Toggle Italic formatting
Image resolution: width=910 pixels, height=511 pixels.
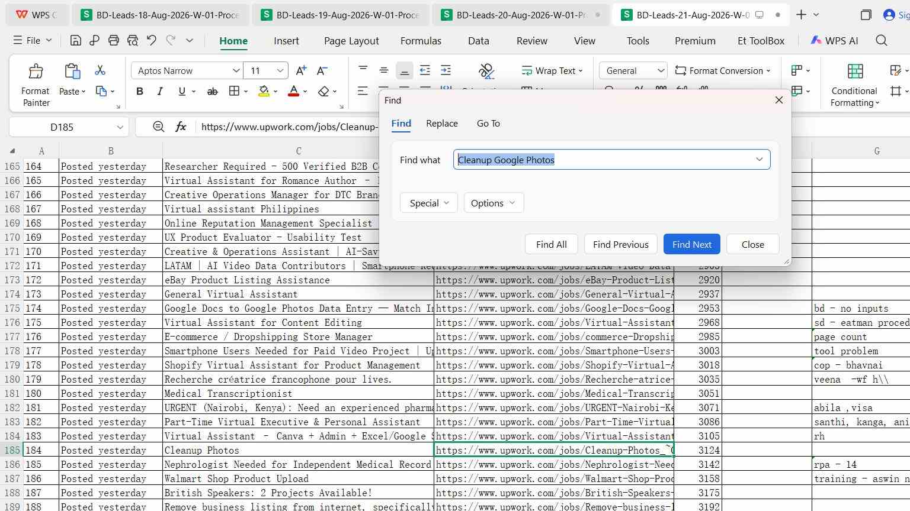[x=160, y=91]
